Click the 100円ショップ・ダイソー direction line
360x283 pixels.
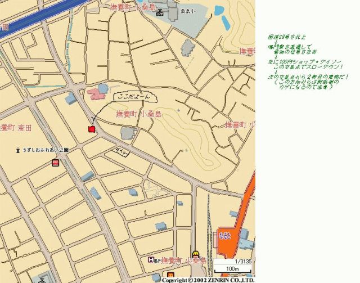coord(300,61)
